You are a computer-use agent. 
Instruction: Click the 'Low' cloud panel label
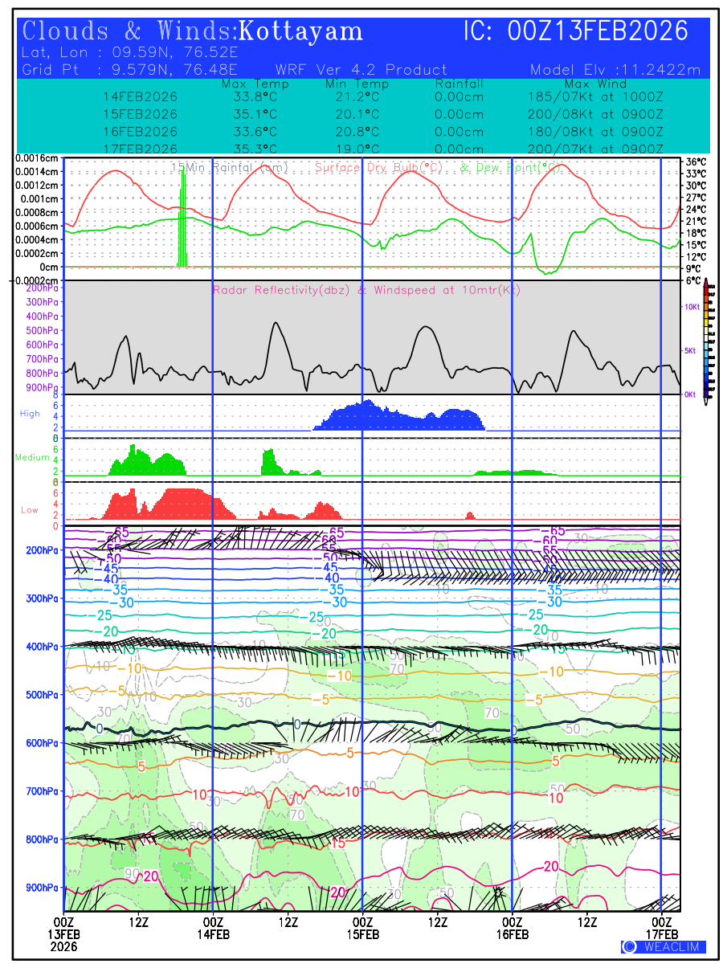click(x=30, y=509)
